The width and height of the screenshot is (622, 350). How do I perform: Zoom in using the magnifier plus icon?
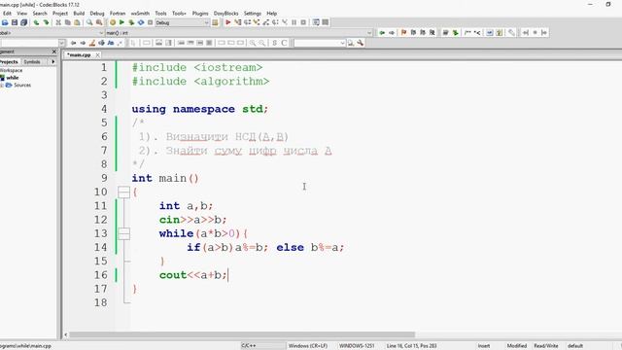(253, 43)
